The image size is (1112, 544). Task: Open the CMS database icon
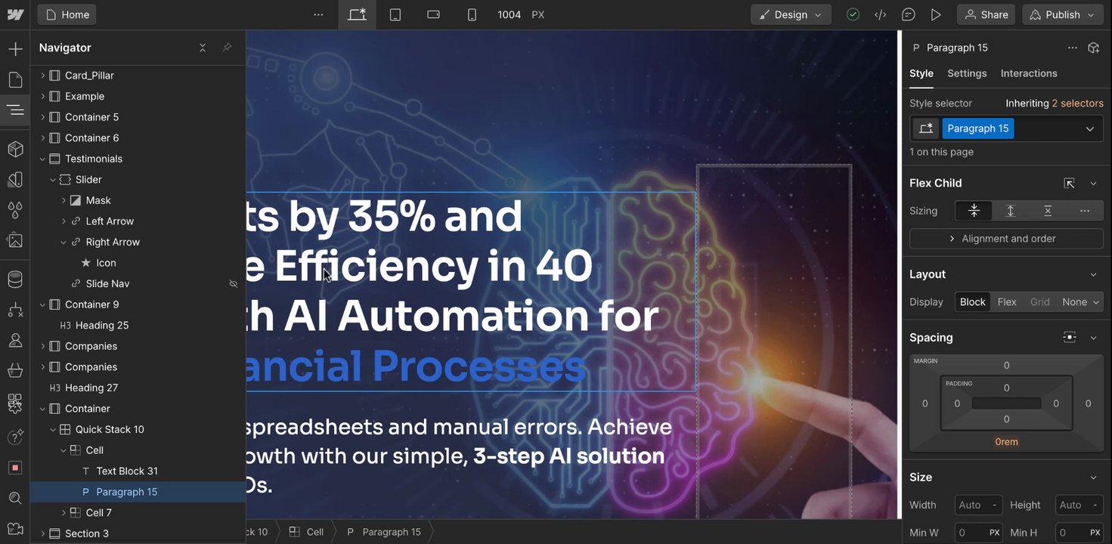(15, 280)
